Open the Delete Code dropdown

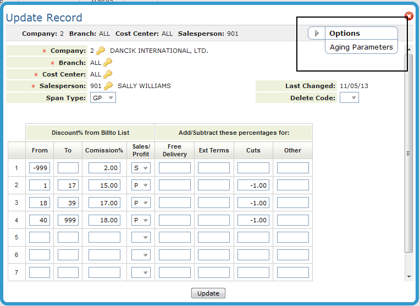(349, 98)
